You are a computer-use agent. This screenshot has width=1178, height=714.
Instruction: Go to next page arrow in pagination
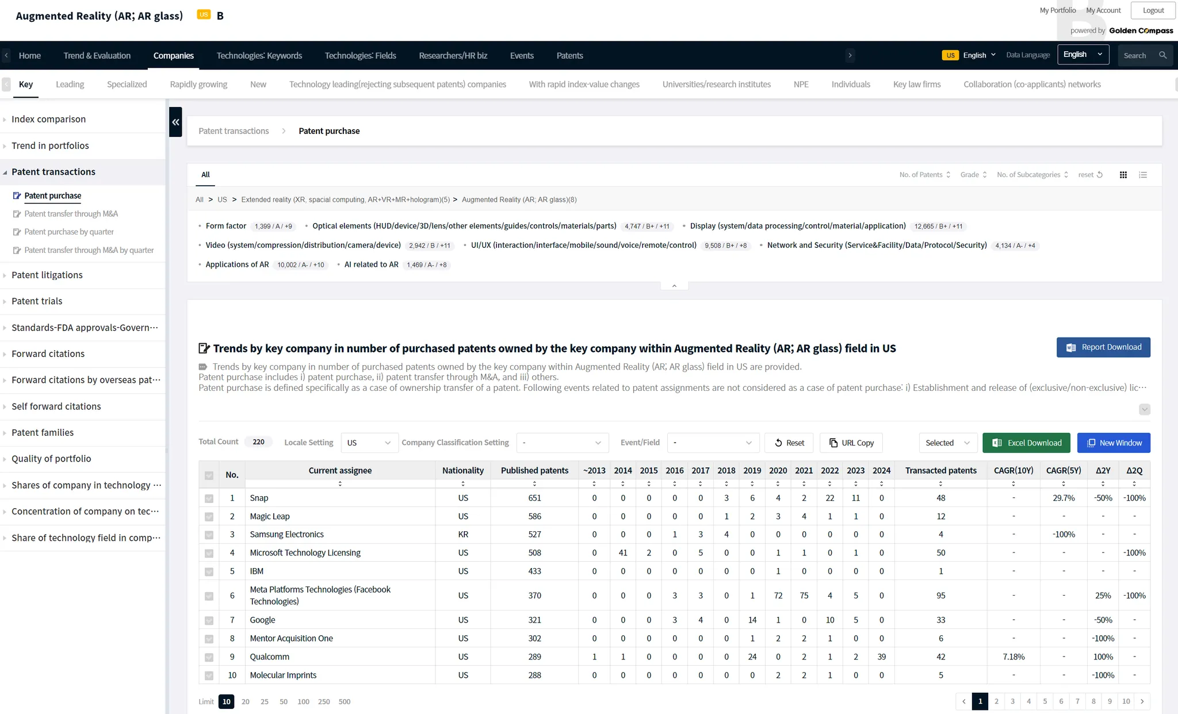tap(1142, 701)
